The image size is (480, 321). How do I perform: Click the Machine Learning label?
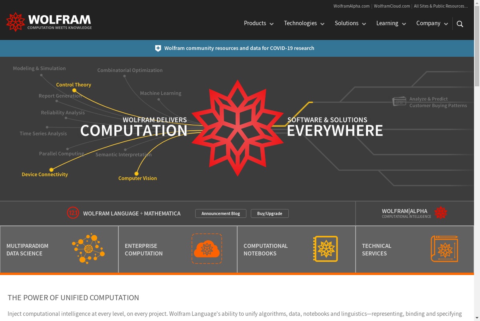coord(161,93)
